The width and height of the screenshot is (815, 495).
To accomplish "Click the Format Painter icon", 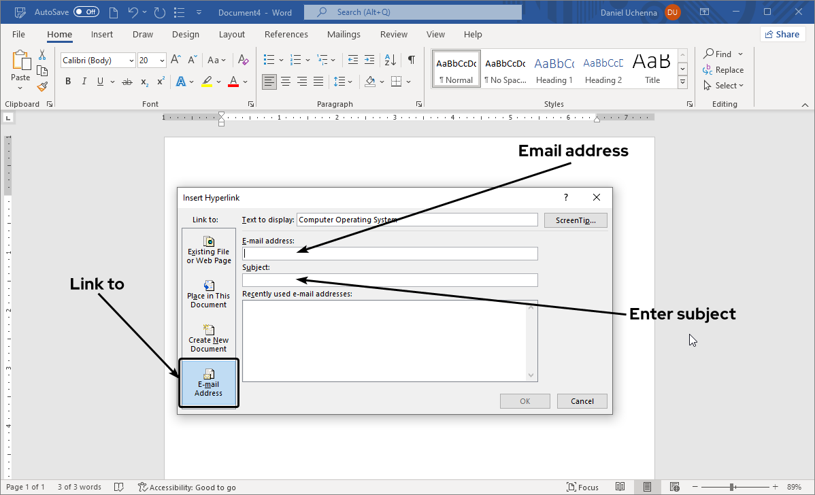I will [x=42, y=86].
